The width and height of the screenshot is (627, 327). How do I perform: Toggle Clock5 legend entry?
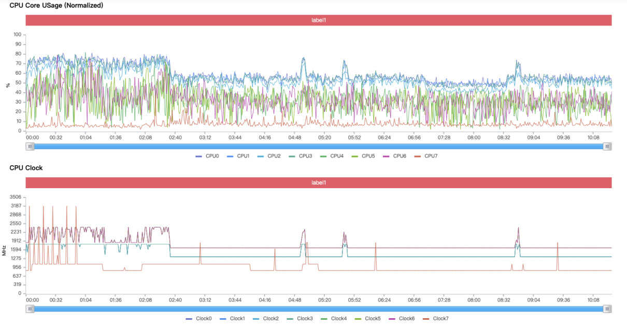point(368,318)
